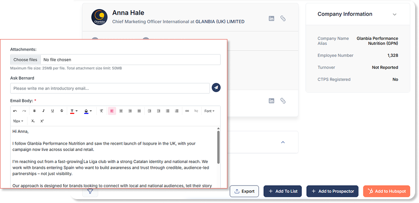Image resolution: width=419 pixels, height=203 pixels.
Task: Open the text color dropdown arrow
Action: (77, 111)
